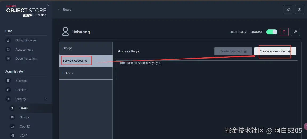307x139 pixels.
Task: Toggle the User Status Enabled switch
Action: point(272,32)
